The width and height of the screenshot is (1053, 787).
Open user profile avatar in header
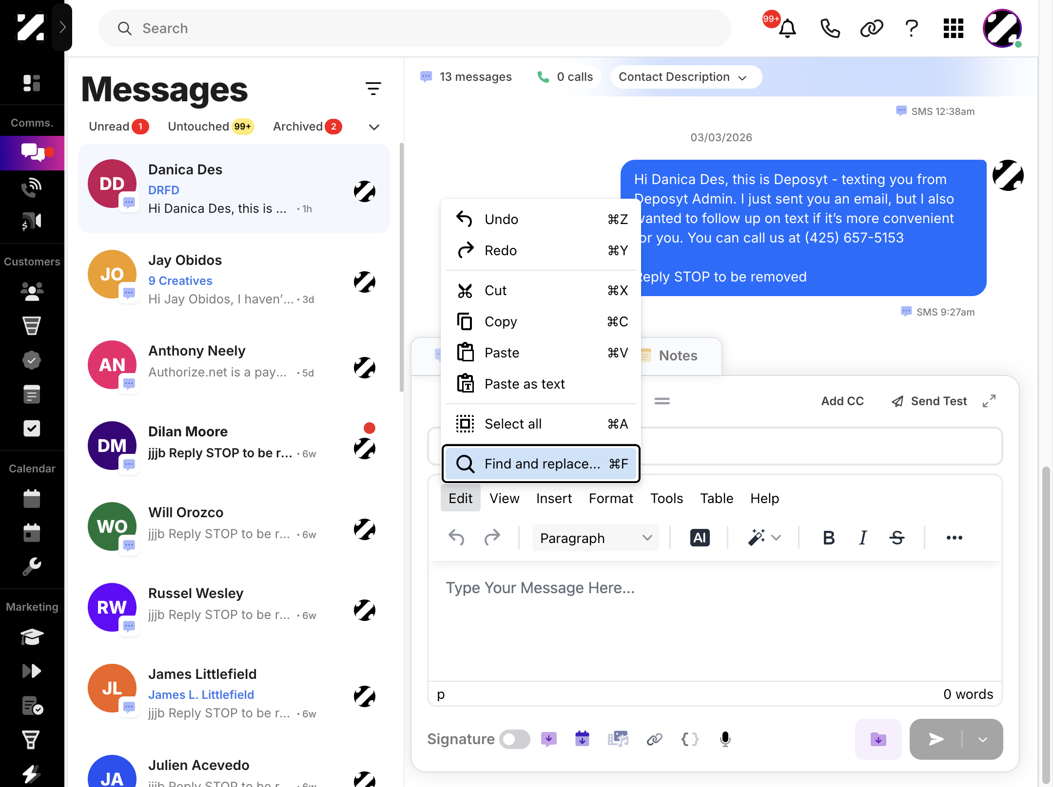(x=1002, y=28)
